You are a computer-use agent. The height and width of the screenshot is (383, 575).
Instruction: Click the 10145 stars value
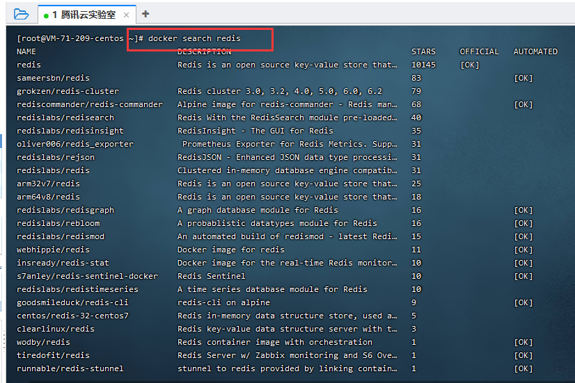click(423, 65)
